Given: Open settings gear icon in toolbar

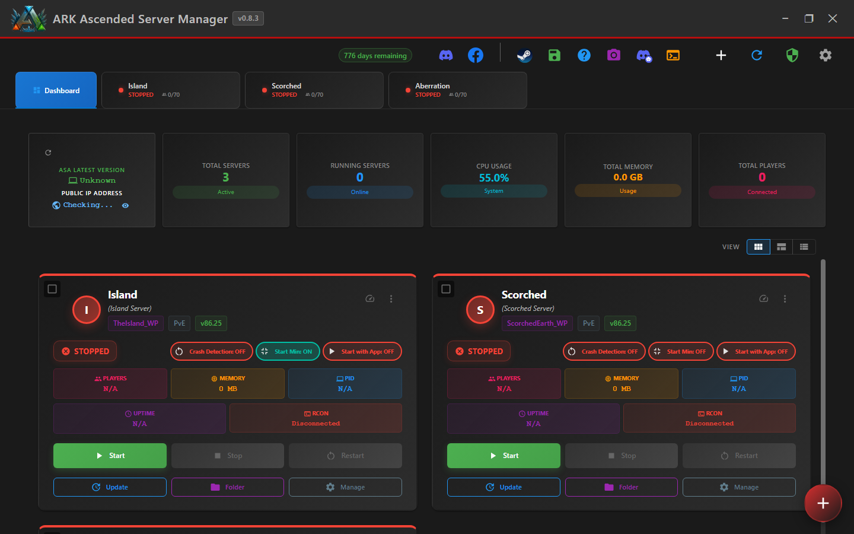Looking at the screenshot, I should pos(826,55).
